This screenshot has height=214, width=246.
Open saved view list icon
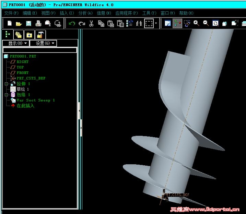235,23
